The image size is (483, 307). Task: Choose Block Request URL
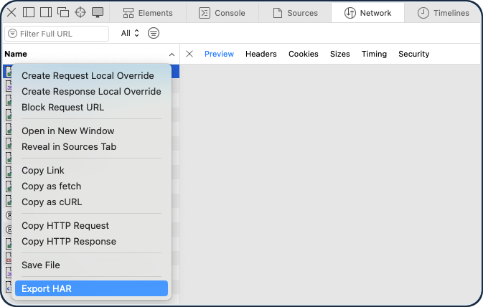click(62, 108)
